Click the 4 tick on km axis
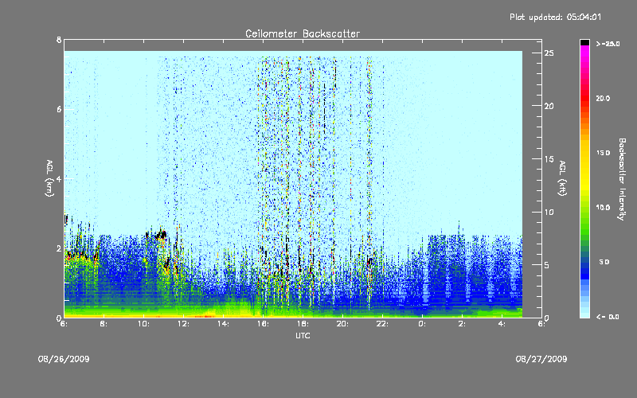The width and height of the screenshot is (637, 398). [x=59, y=178]
